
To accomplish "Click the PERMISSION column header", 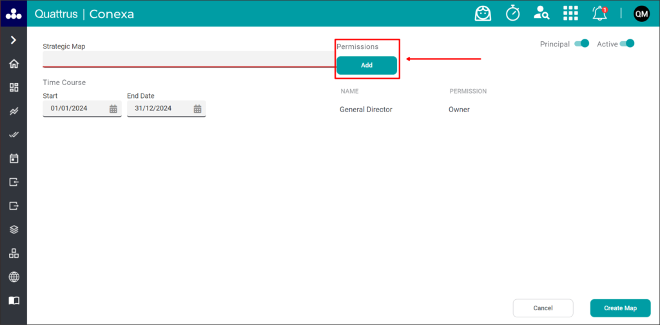I will (x=468, y=91).
